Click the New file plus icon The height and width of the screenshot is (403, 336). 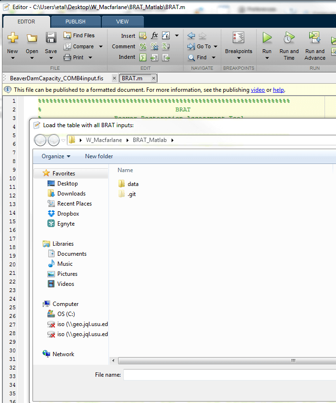click(x=12, y=37)
